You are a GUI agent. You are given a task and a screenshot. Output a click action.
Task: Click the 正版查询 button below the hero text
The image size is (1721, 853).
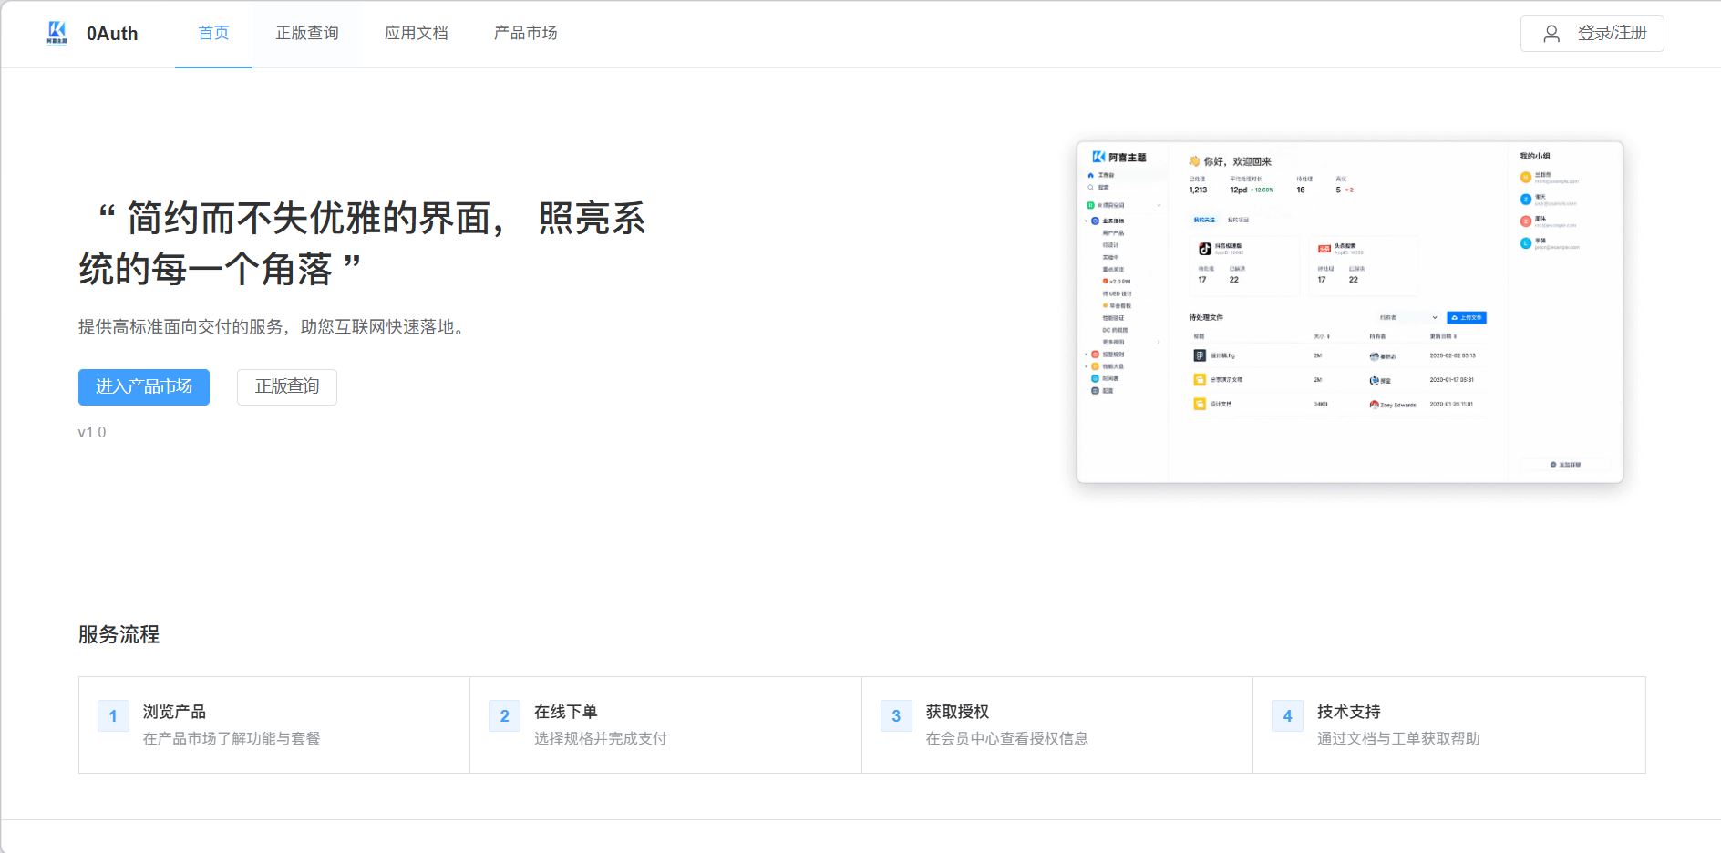pyautogui.click(x=287, y=387)
